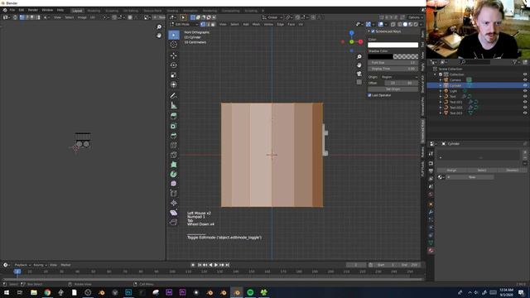The height and width of the screenshot is (298, 530).
Task: Open the Origin Region dropdown
Action: pyautogui.click(x=399, y=77)
